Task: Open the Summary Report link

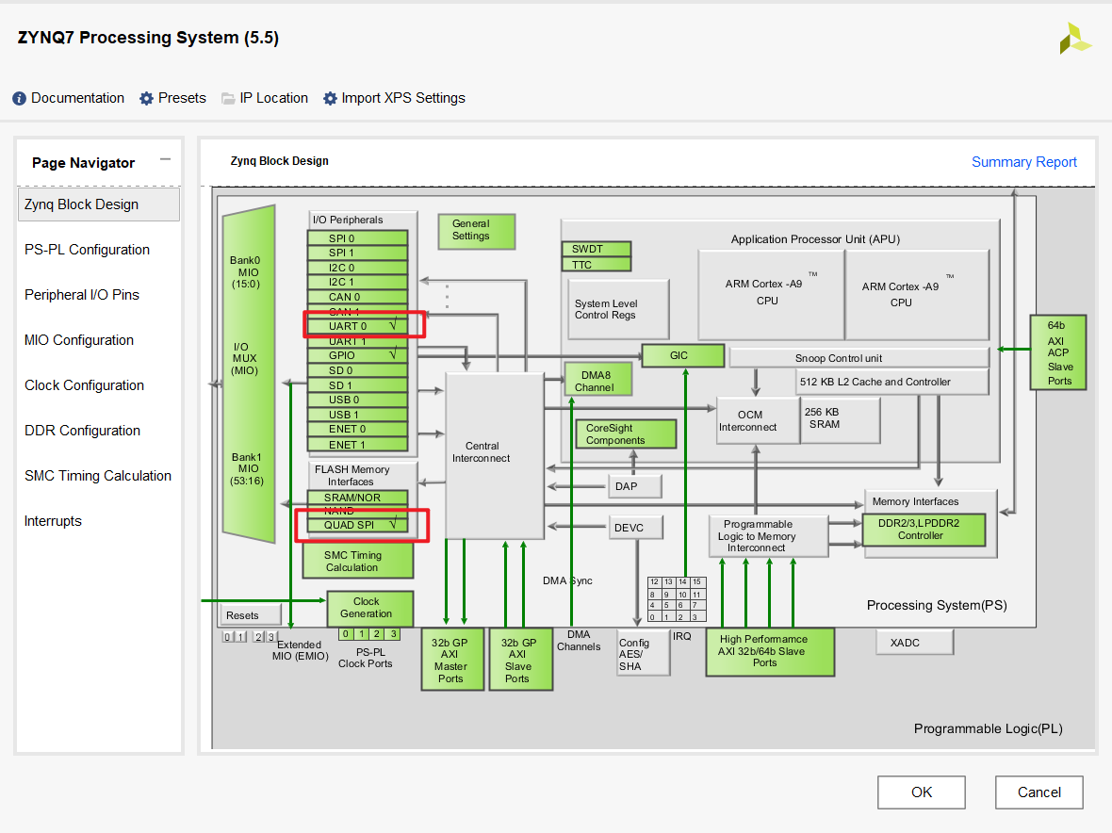Action: pyautogui.click(x=1023, y=161)
